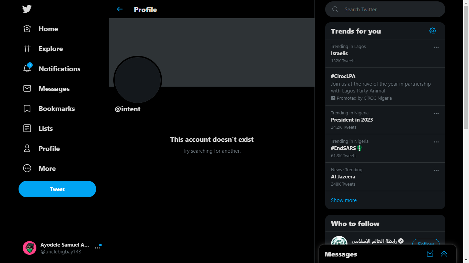Open the More circle-dots icon

click(x=27, y=168)
